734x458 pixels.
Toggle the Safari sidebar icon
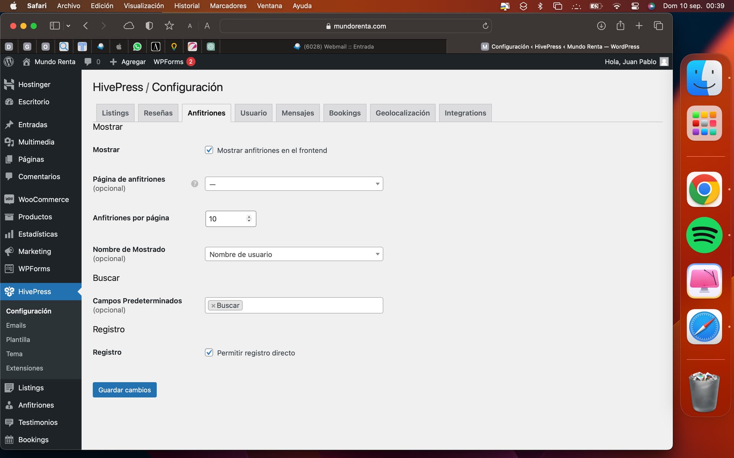tap(55, 26)
